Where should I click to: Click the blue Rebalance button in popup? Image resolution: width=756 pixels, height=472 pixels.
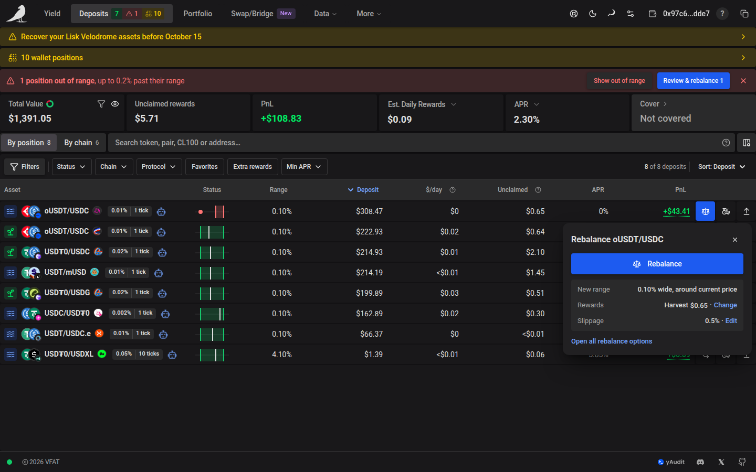click(x=657, y=264)
